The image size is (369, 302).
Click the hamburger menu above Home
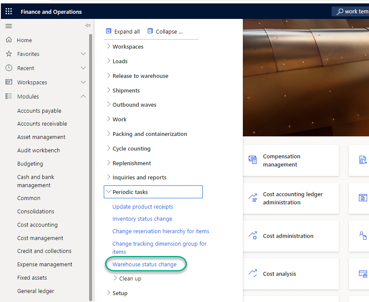[8, 26]
